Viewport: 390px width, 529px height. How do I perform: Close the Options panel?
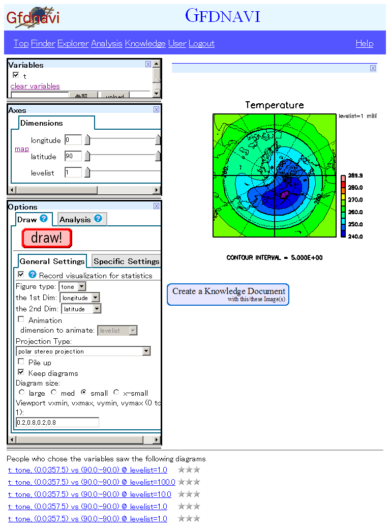(156, 206)
